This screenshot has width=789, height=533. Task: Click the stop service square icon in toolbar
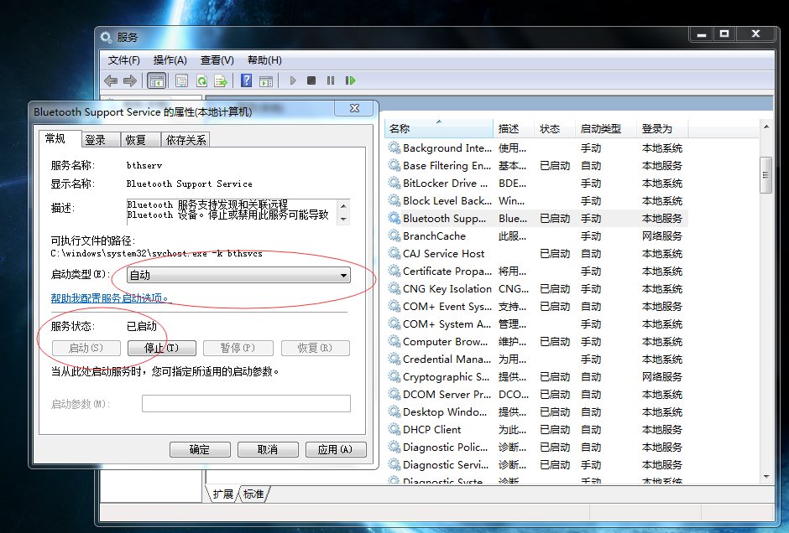point(311,80)
